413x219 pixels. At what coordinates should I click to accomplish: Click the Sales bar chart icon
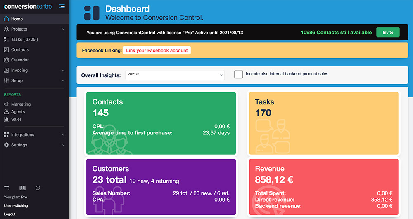coord(7,119)
